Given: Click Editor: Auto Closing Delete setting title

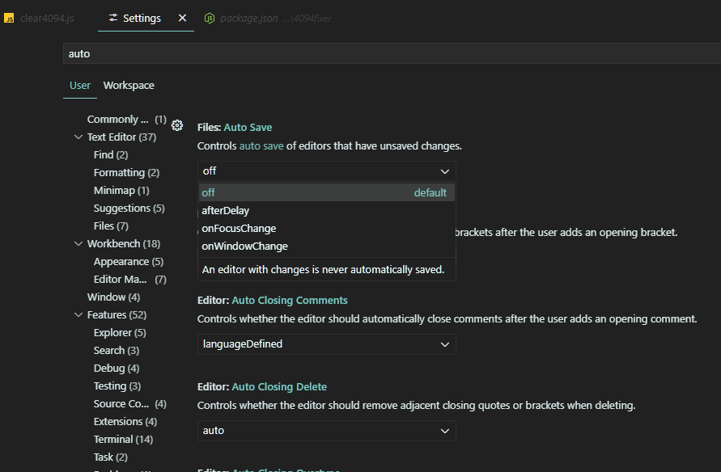Looking at the screenshot, I should coord(262,386).
